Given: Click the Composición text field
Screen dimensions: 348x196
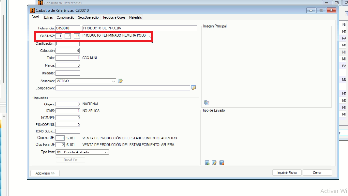Looking at the screenshot, I should [123, 88].
